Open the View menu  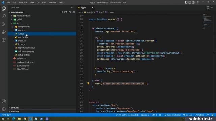click(32, 2)
